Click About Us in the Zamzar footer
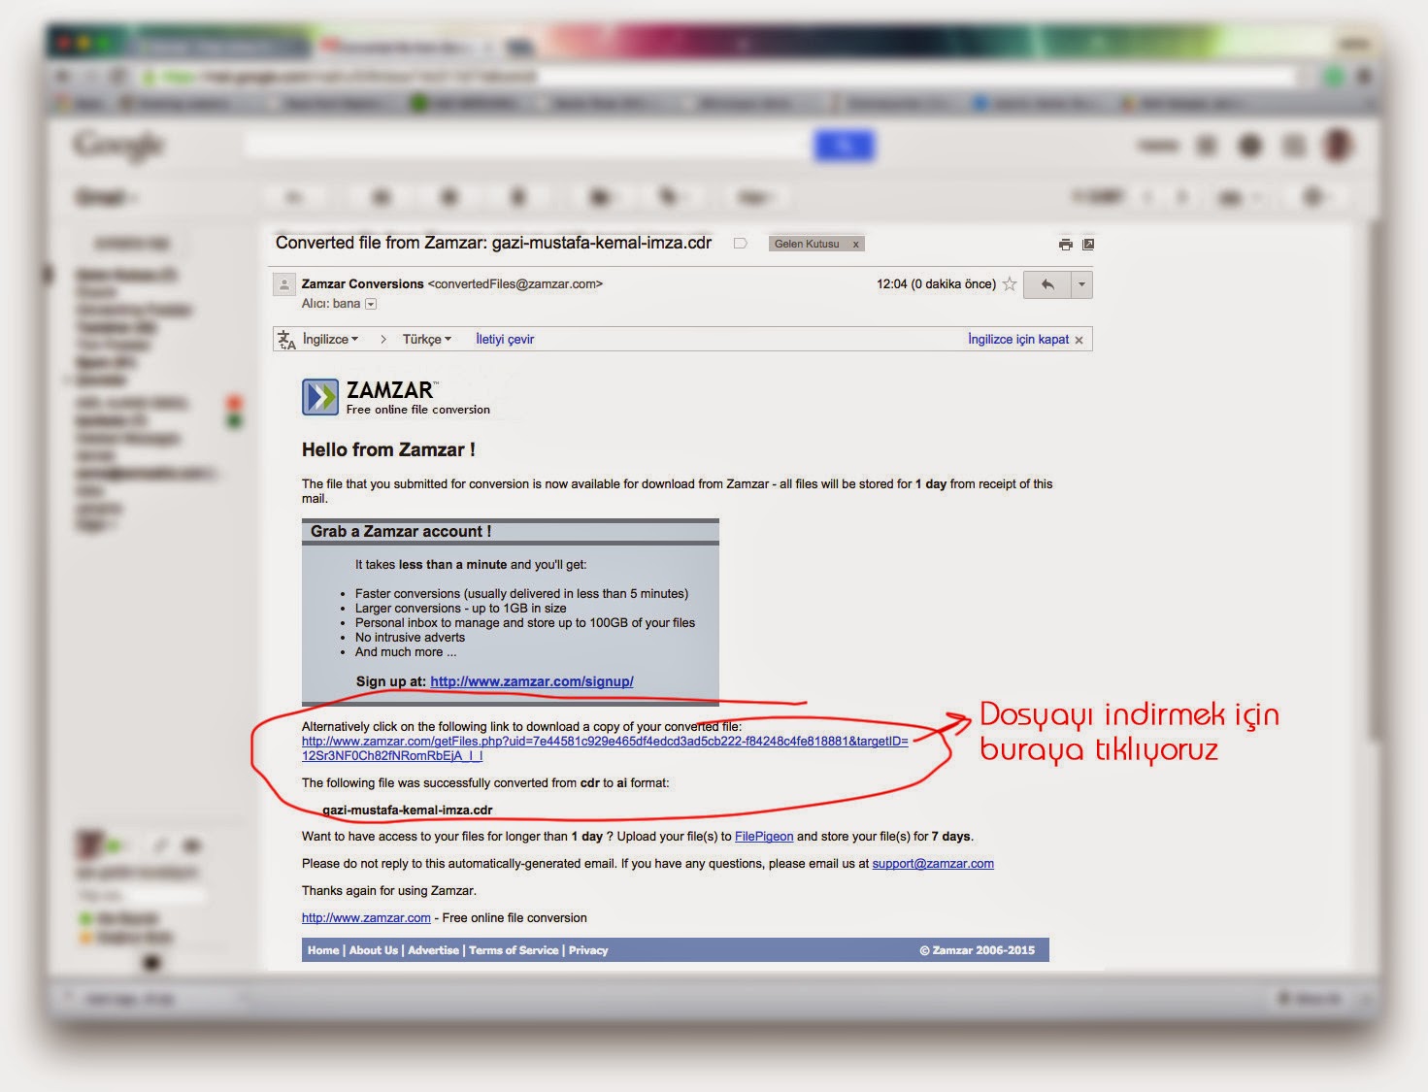Viewport: 1428px width, 1092px height. [374, 950]
